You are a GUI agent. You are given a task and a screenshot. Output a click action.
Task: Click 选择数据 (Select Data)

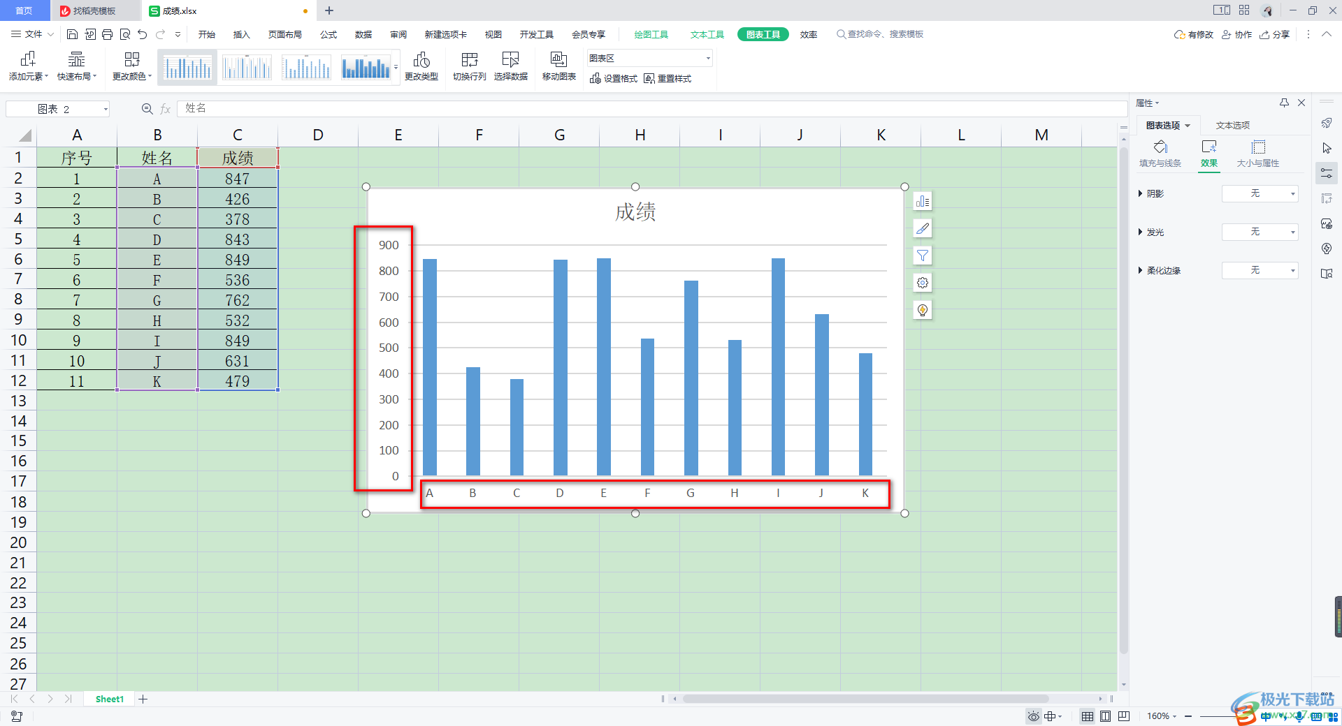click(511, 67)
